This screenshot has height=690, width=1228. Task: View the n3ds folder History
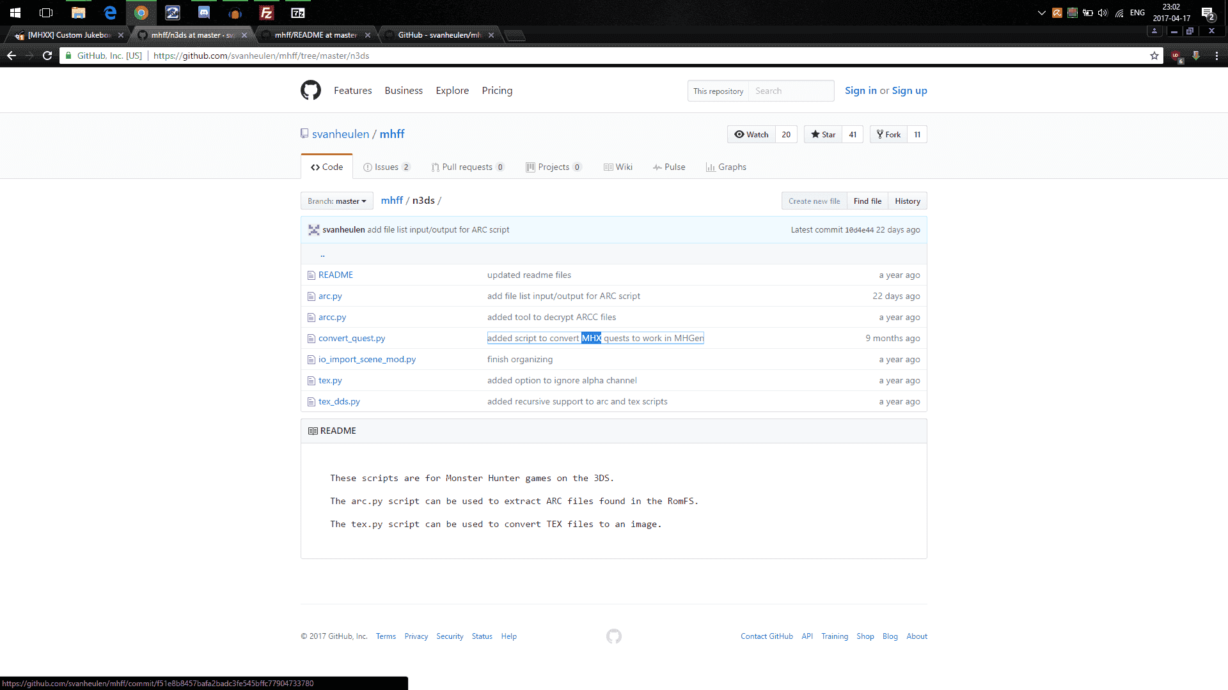[908, 201]
